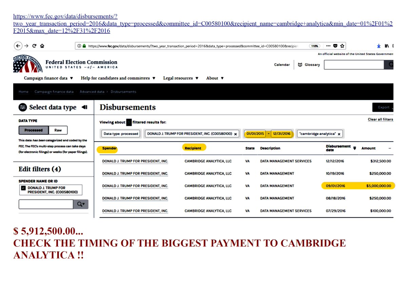Screen dimensions: 407x286
Task: Click the $5,000,000.00 amount cell
Action: 379,186
